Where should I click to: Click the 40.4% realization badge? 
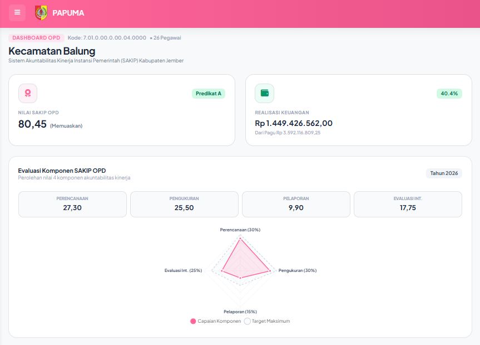click(x=449, y=94)
